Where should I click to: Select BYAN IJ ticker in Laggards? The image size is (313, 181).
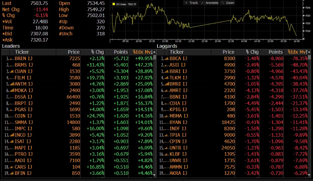point(178,122)
